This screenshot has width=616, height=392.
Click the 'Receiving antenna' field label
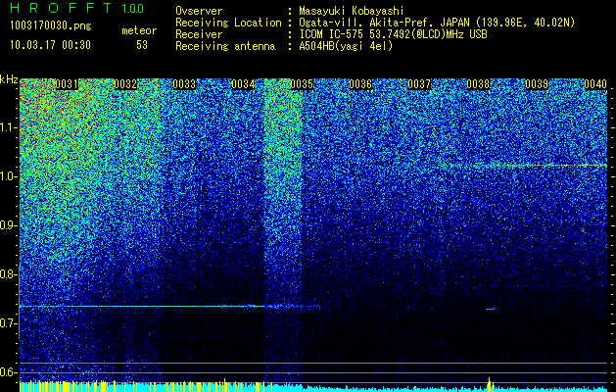pos(225,46)
